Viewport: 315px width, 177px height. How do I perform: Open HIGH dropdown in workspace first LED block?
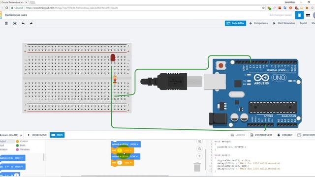[134, 144]
